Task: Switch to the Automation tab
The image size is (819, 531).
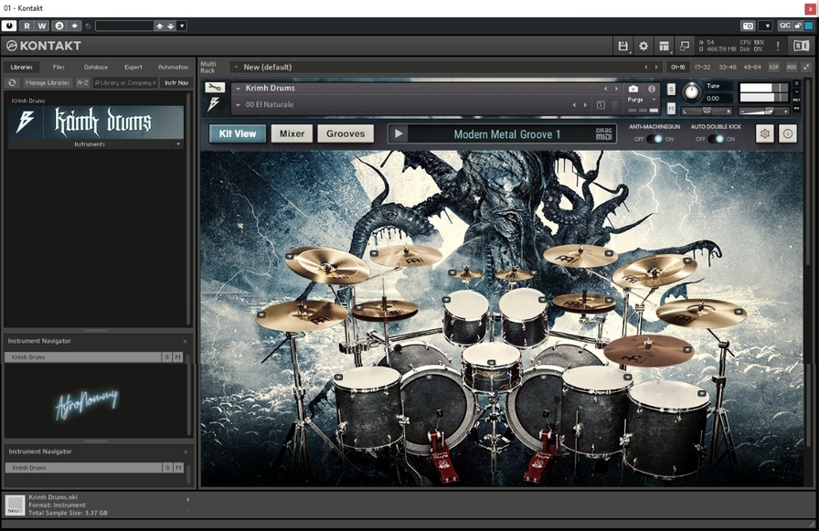Action: [x=173, y=67]
